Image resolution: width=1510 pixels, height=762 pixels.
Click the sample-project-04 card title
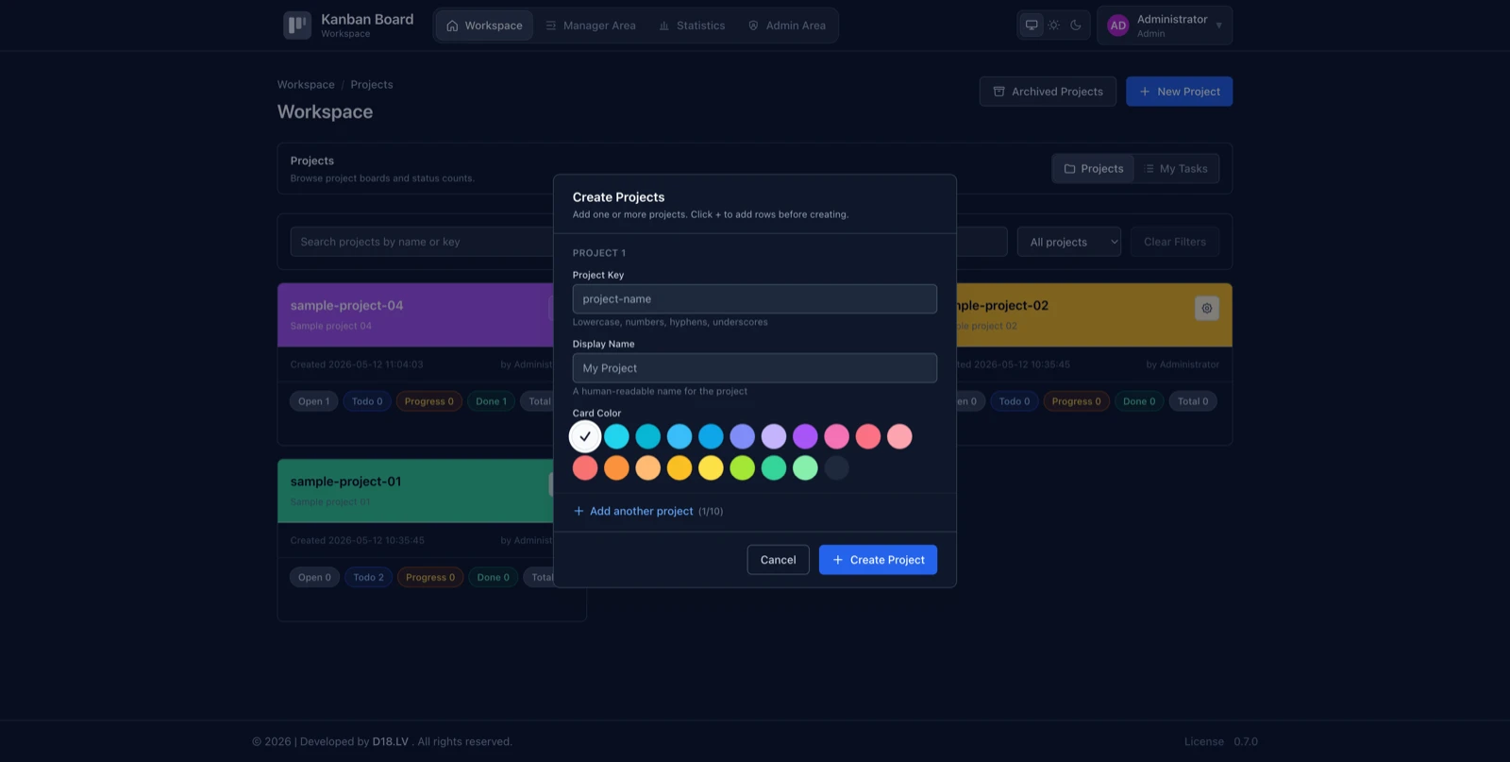click(346, 306)
